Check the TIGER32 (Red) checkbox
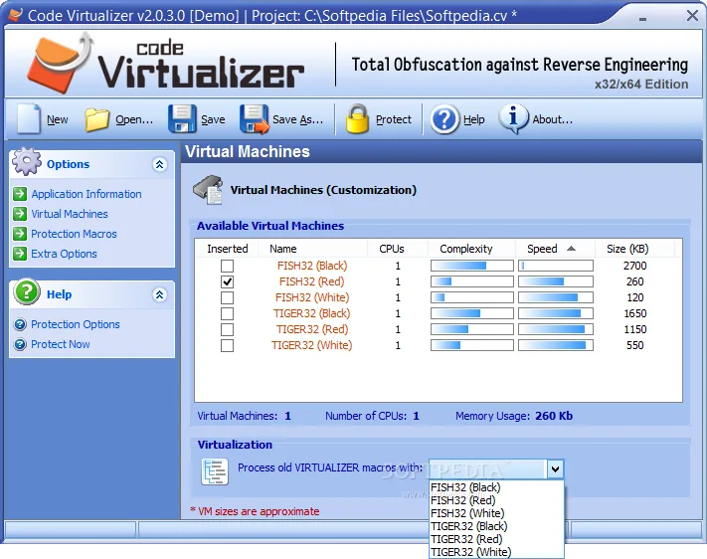The width and height of the screenshot is (707, 559). (227, 329)
